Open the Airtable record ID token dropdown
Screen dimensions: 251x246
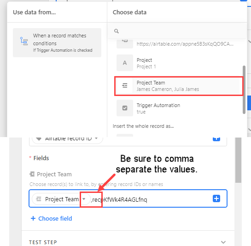pyautogui.click(x=96, y=138)
